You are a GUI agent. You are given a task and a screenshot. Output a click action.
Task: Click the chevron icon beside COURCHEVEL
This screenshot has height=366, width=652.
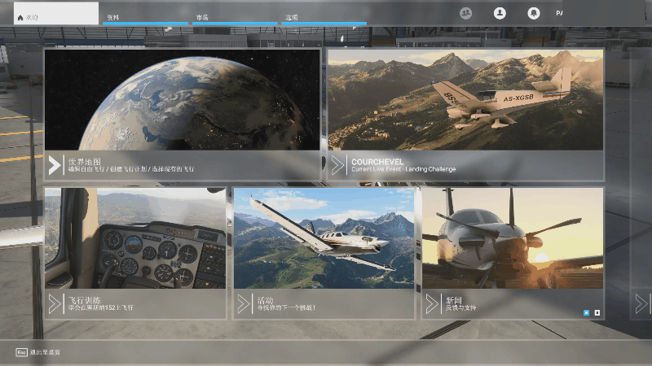[x=337, y=165]
